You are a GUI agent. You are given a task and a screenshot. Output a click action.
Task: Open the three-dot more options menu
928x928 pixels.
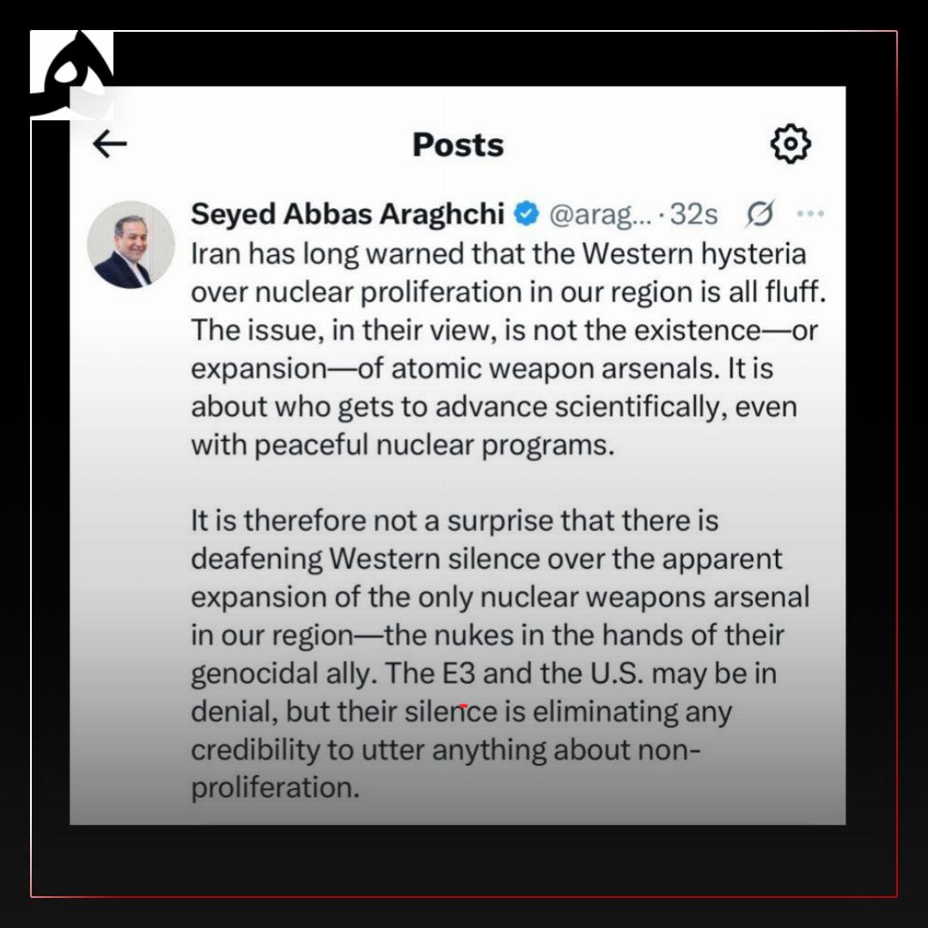tap(810, 213)
